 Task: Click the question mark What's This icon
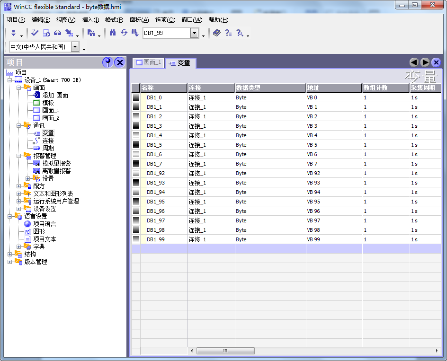(228, 33)
